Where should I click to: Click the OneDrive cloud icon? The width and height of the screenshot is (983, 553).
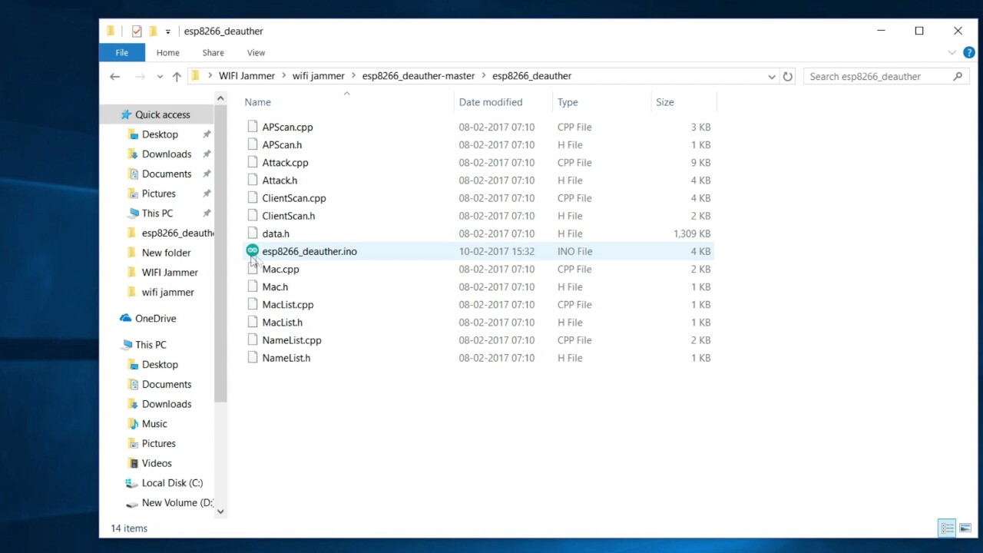click(x=126, y=318)
